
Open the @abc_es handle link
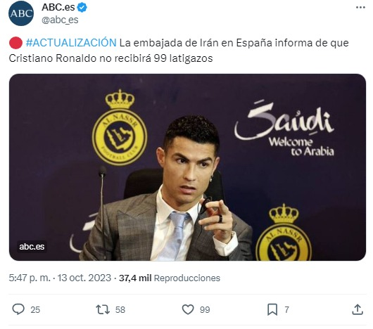tap(60, 20)
